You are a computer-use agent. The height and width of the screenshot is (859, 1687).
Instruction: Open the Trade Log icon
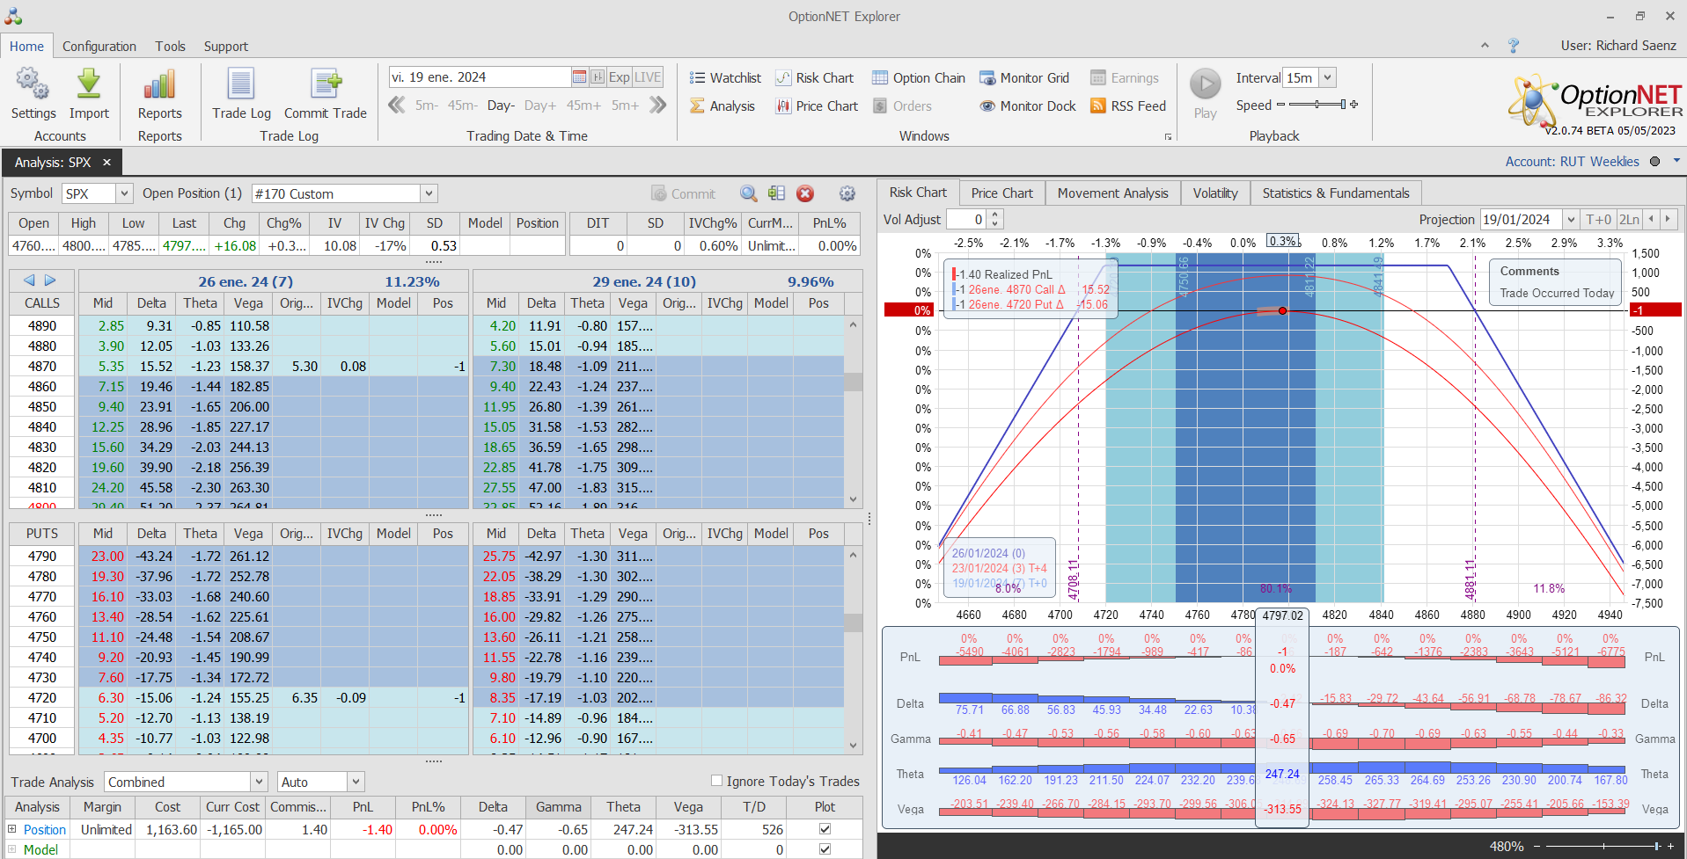[x=241, y=85]
